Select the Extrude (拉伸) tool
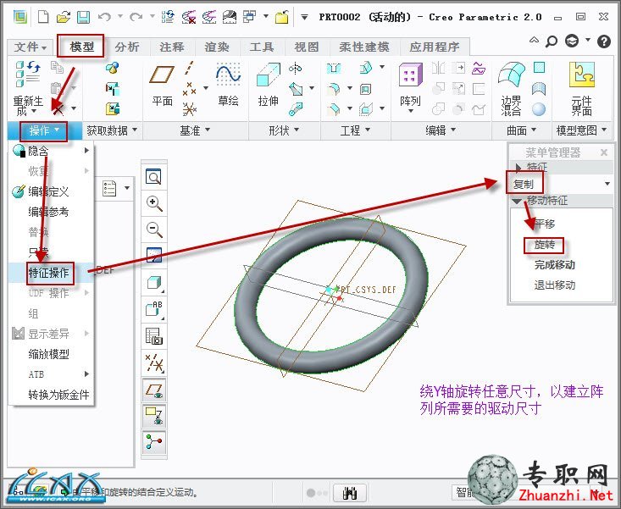 268,85
